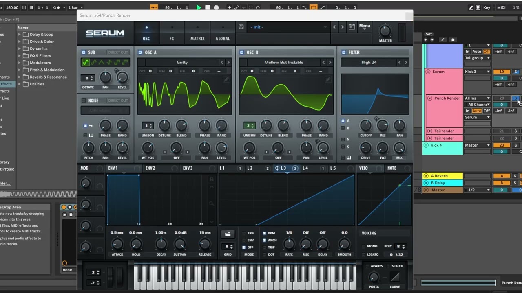Open Tail group routing dropdown
This screenshot has height=293, width=522.
[478, 58]
